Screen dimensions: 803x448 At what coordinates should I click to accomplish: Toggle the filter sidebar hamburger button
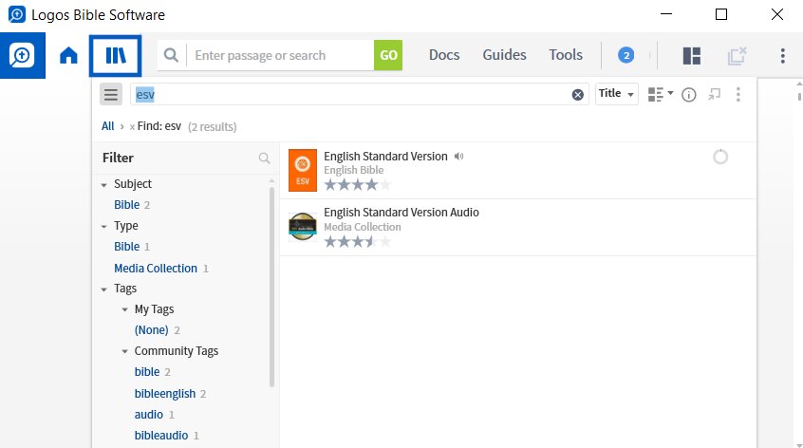(x=111, y=94)
